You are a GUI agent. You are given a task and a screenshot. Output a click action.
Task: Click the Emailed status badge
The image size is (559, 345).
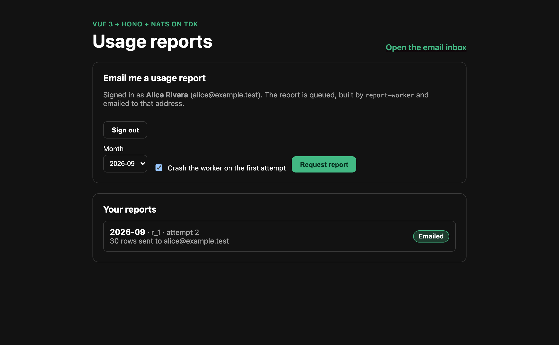431,236
